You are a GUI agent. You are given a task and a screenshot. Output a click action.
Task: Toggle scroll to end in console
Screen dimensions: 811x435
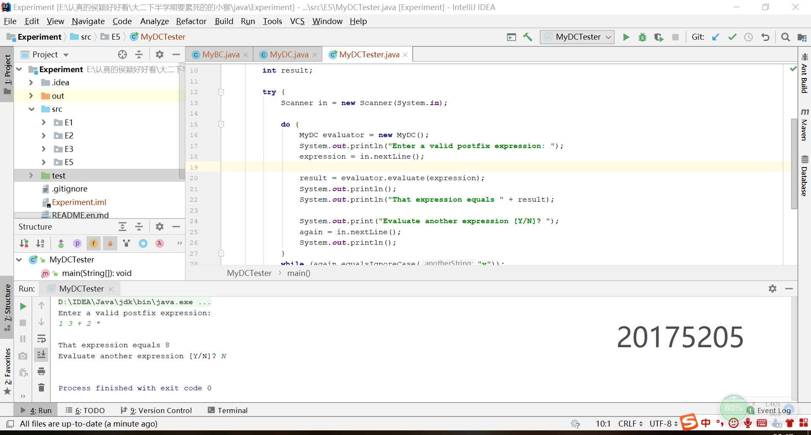click(41, 355)
